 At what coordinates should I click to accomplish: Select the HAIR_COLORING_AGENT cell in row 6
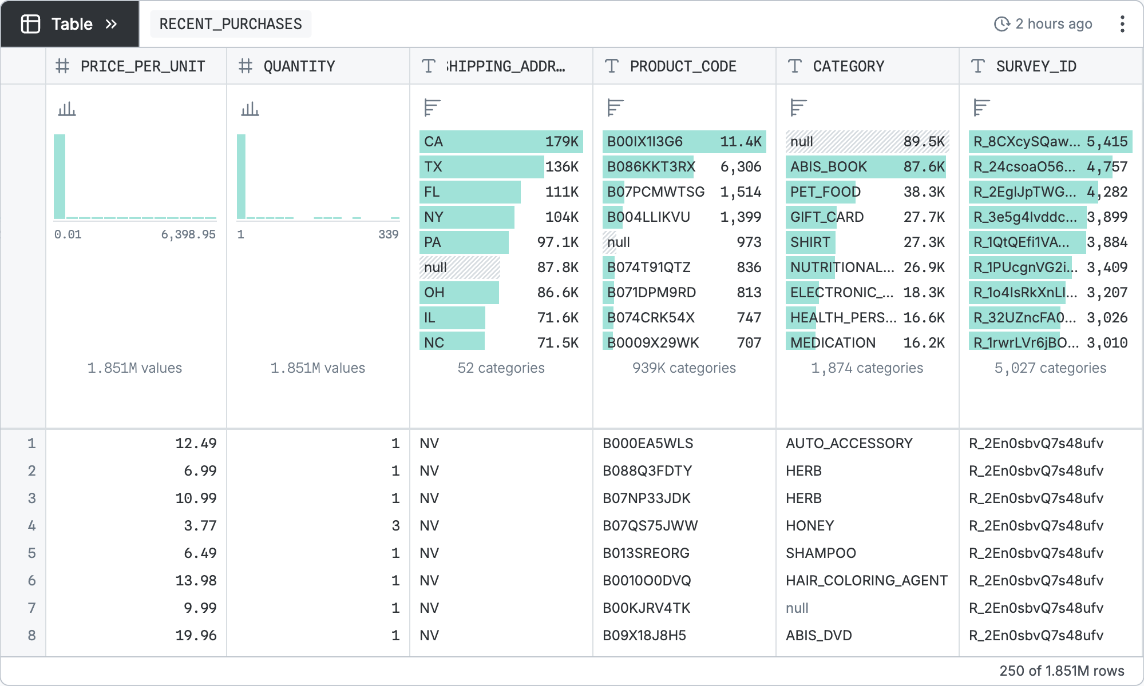coord(866,580)
